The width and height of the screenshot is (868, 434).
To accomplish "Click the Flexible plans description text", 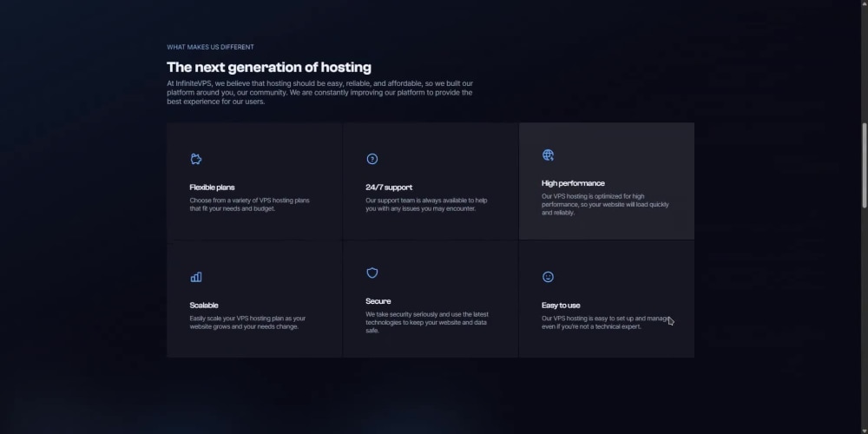I will 250,204.
